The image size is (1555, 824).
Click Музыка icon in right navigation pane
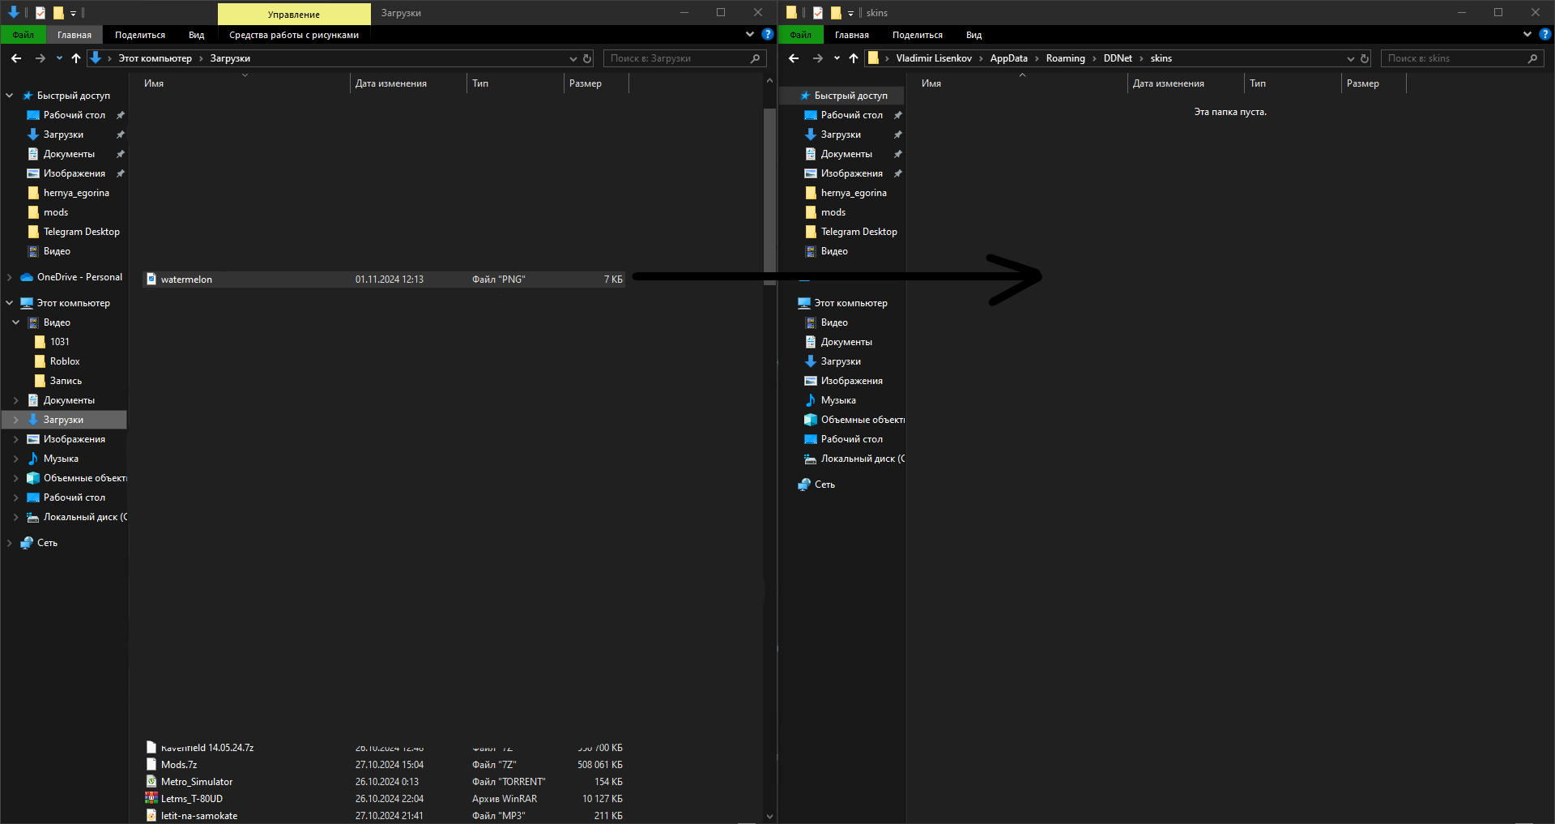810,400
